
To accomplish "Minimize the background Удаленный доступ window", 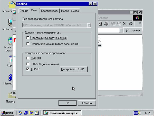I will point(132,12).
